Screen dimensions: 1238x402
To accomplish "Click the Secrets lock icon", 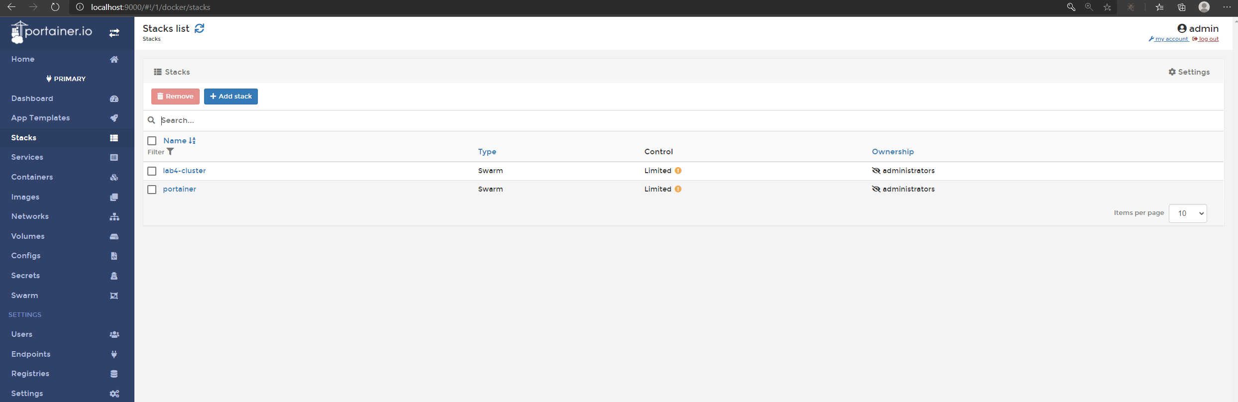I will click(x=114, y=276).
